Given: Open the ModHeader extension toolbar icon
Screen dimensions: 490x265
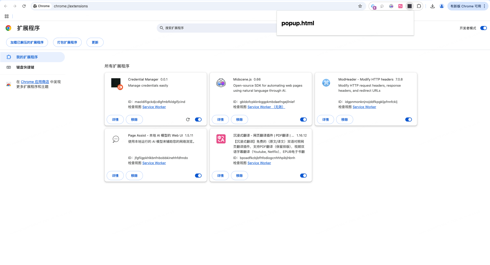Looking at the screenshot, I should [x=373, y=6].
